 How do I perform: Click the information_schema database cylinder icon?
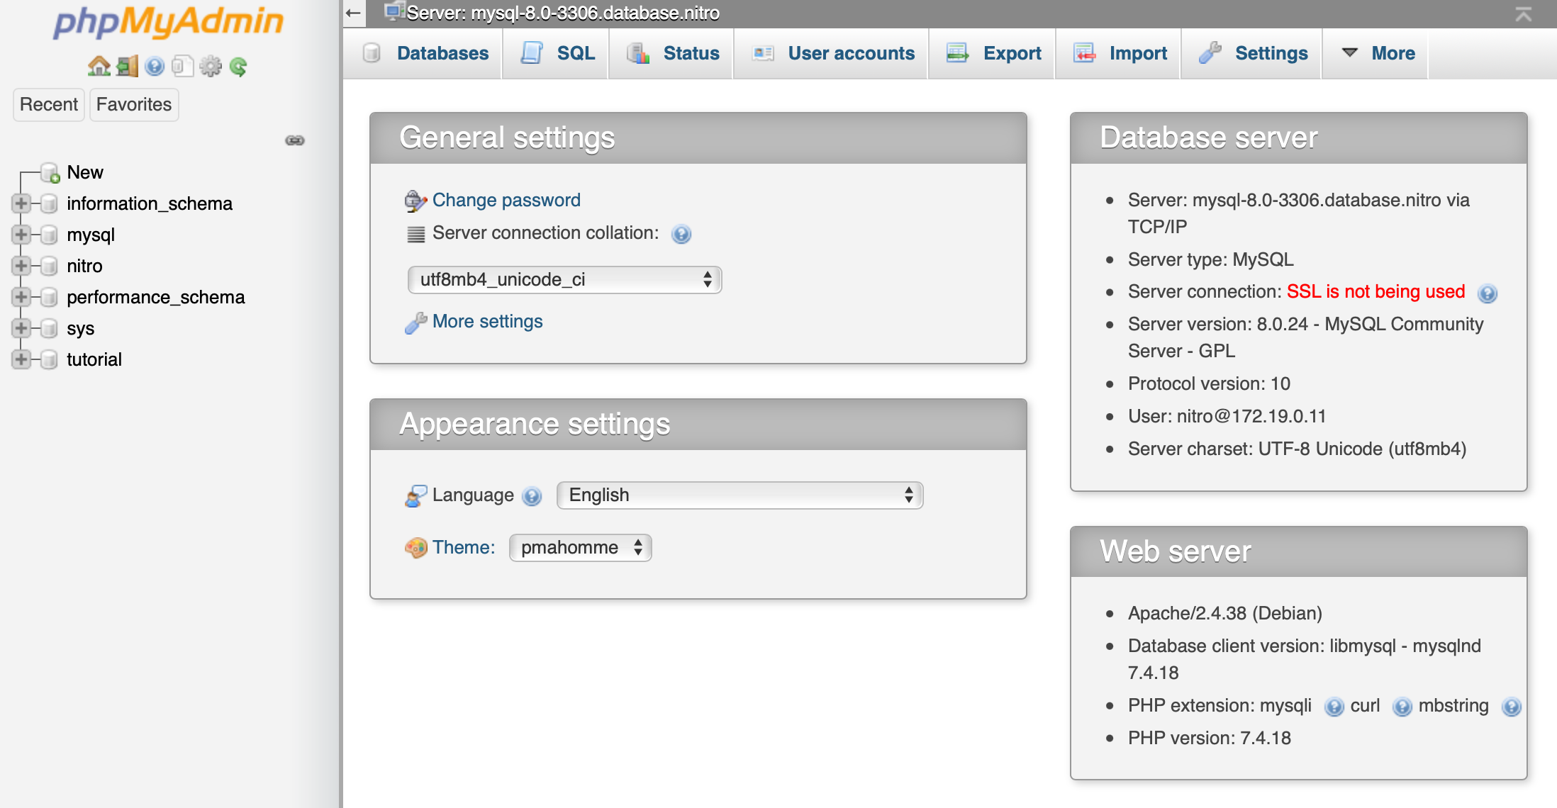pyautogui.click(x=49, y=204)
